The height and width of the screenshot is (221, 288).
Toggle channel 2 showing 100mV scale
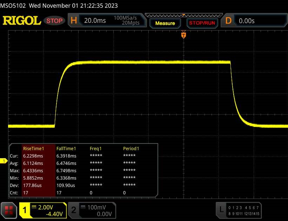coord(91,210)
